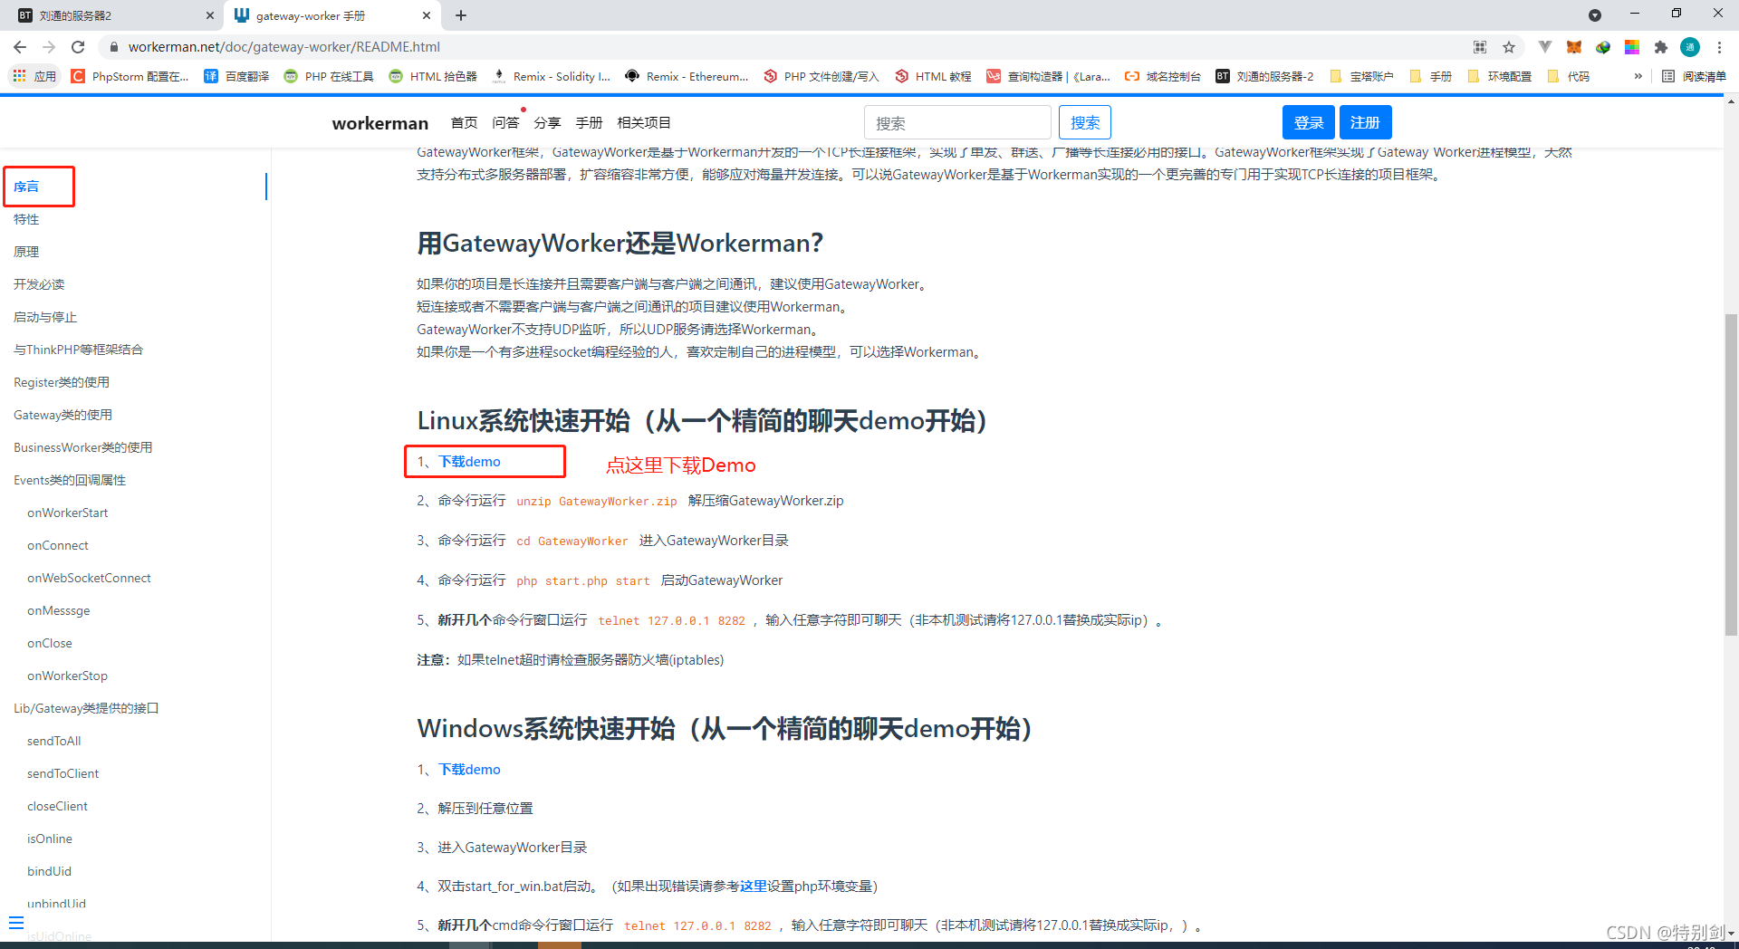Show more bookmarks with the chevron
Image resolution: width=1739 pixels, height=949 pixels.
tap(1638, 76)
